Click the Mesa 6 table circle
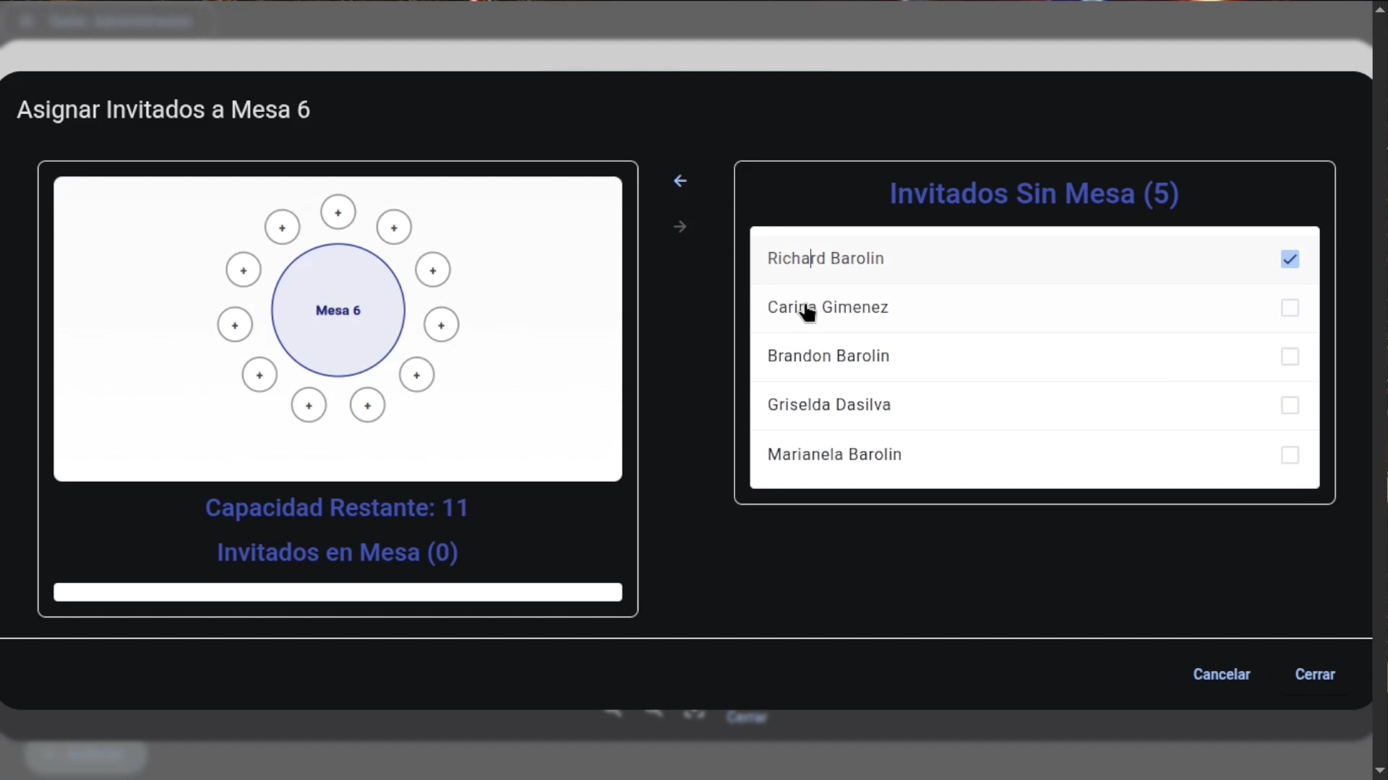Image resolution: width=1388 pixels, height=780 pixels. [338, 311]
